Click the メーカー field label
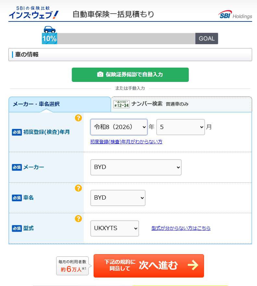This screenshot has width=257, height=286. (x=34, y=167)
